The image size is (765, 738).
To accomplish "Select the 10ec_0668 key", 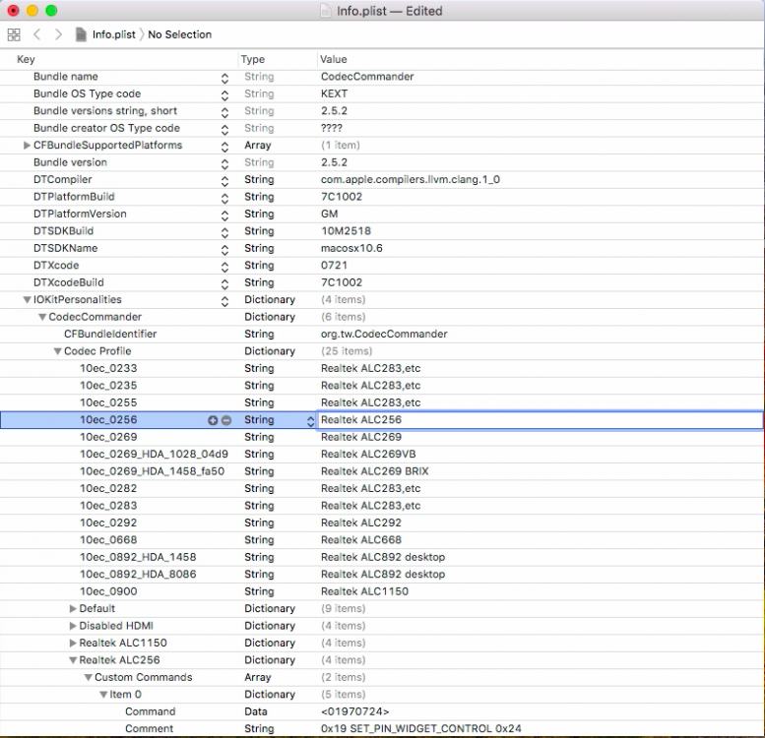I will click(108, 540).
